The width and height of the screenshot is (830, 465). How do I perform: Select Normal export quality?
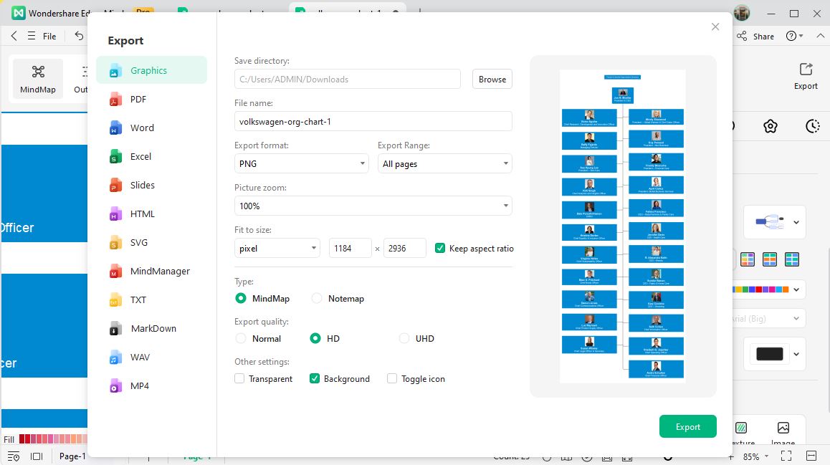241,338
